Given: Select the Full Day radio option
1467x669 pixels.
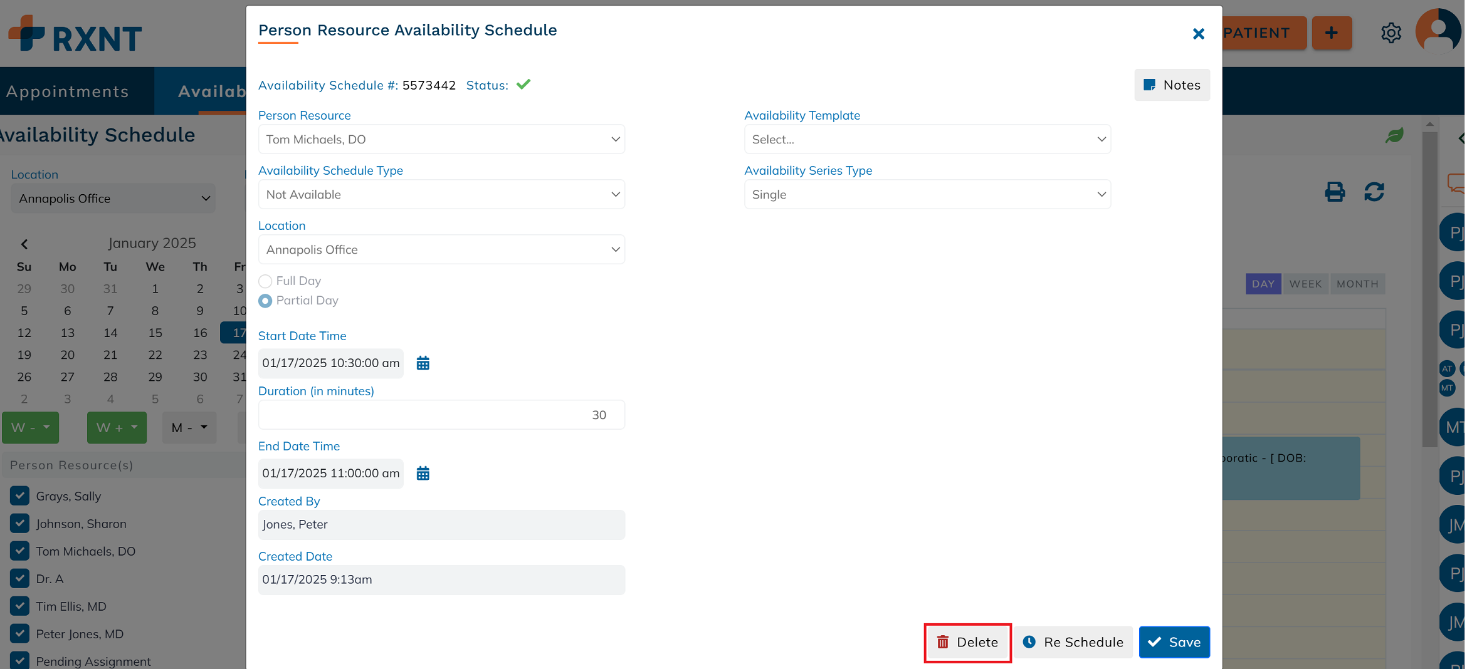Looking at the screenshot, I should [x=265, y=281].
